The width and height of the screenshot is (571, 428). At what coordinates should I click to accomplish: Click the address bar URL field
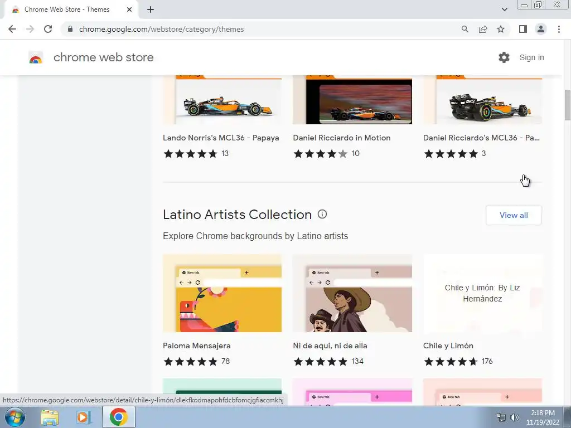[262, 29]
